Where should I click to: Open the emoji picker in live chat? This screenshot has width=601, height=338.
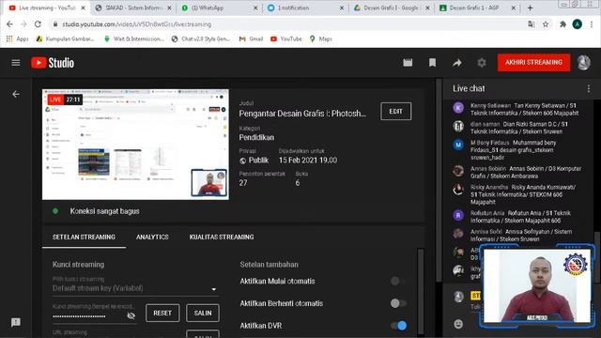tap(458, 324)
